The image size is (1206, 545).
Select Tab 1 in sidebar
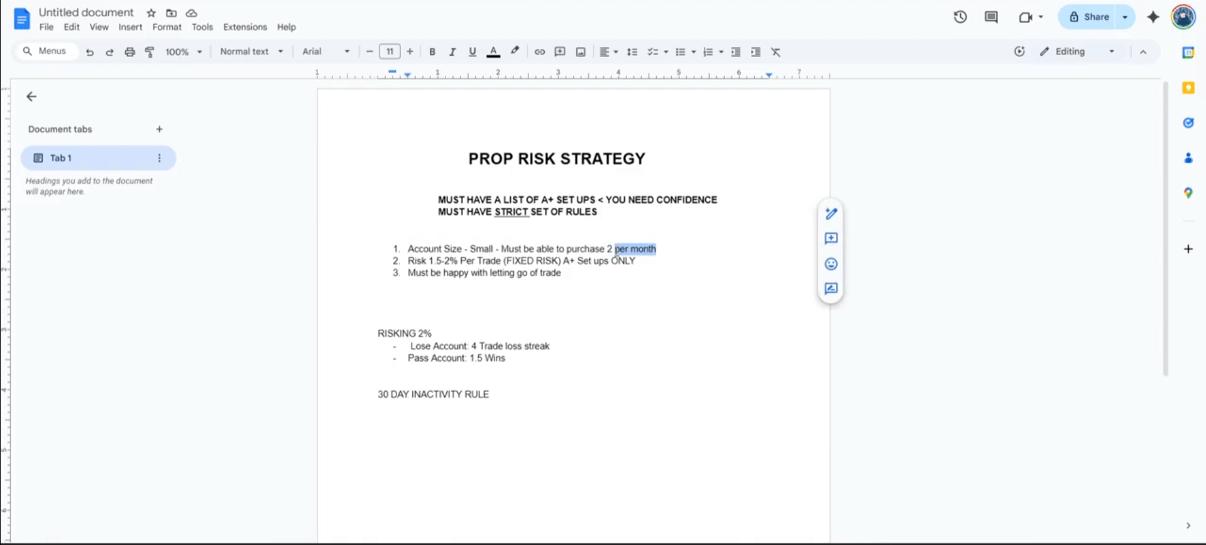pos(98,158)
